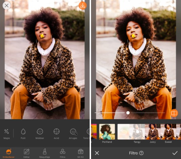Switch to the Editar tab
Viewport: 181px width, 159px height.
pyautogui.click(x=26, y=153)
